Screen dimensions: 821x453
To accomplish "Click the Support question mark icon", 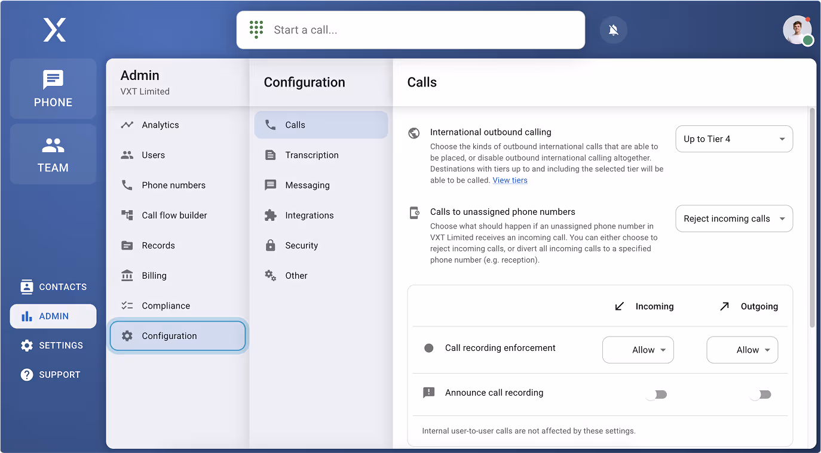I will click(27, 375).
